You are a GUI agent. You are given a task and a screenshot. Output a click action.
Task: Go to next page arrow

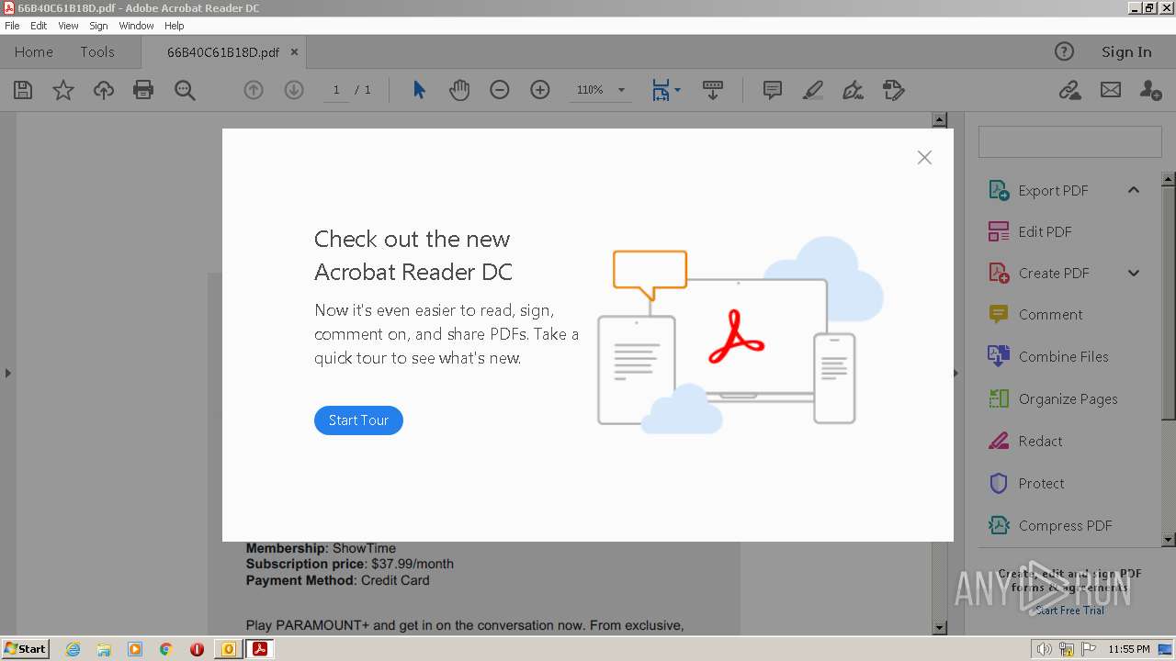coord(294,90)
